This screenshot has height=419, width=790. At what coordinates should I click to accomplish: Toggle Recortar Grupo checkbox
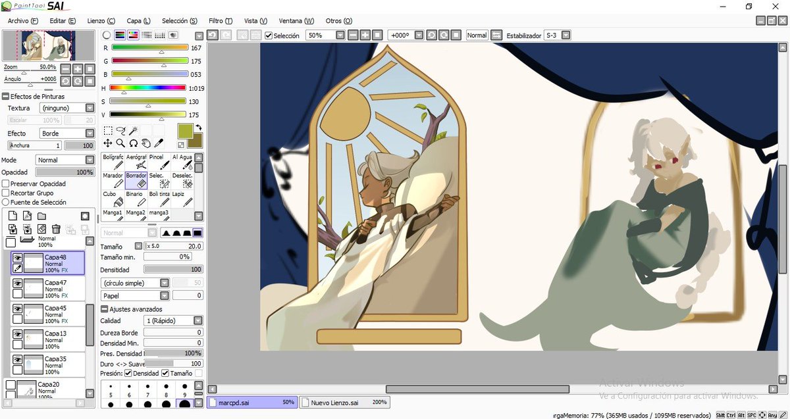5,193
